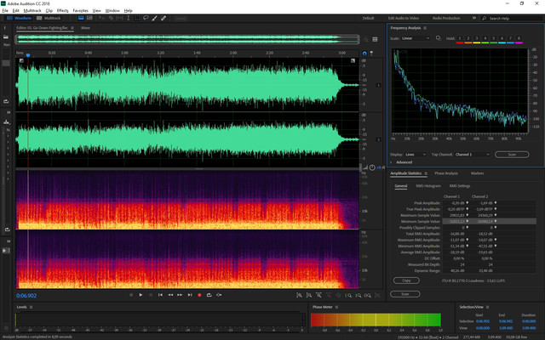This screenshot has width=545, height=340.
Task: Zoom in at out point
Action: pyautogui.click(x=358, y=295)
